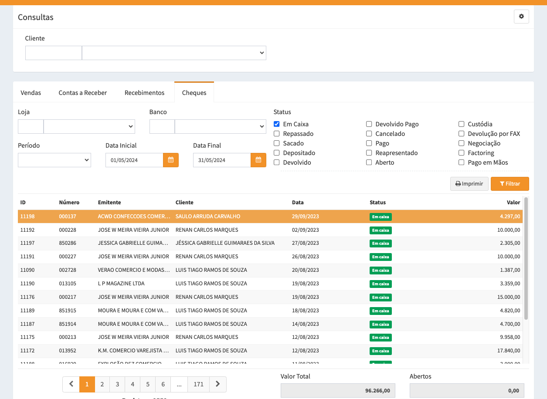Go to the previous page arrow
Screen dimensions: 547x399
(x=71, y=384)
